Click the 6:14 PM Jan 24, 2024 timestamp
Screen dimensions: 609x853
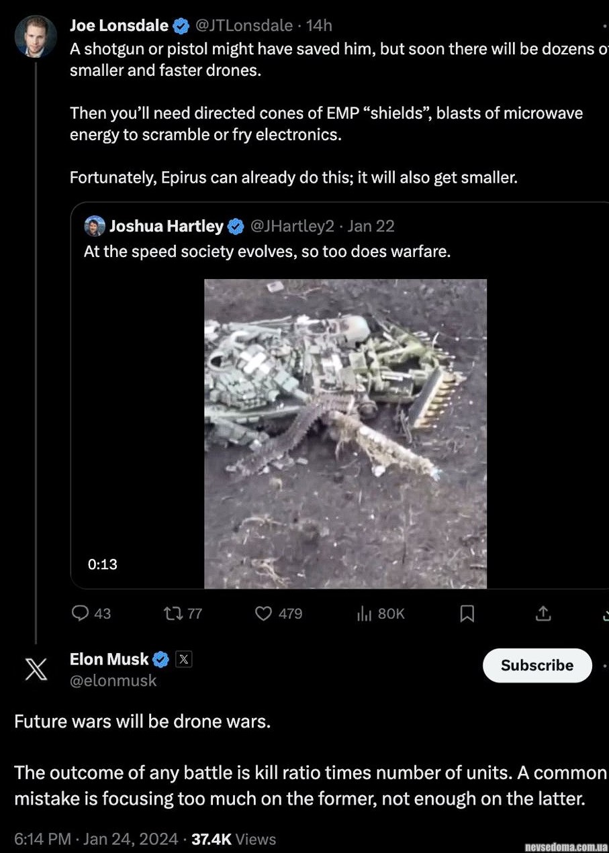coord(96,839)
